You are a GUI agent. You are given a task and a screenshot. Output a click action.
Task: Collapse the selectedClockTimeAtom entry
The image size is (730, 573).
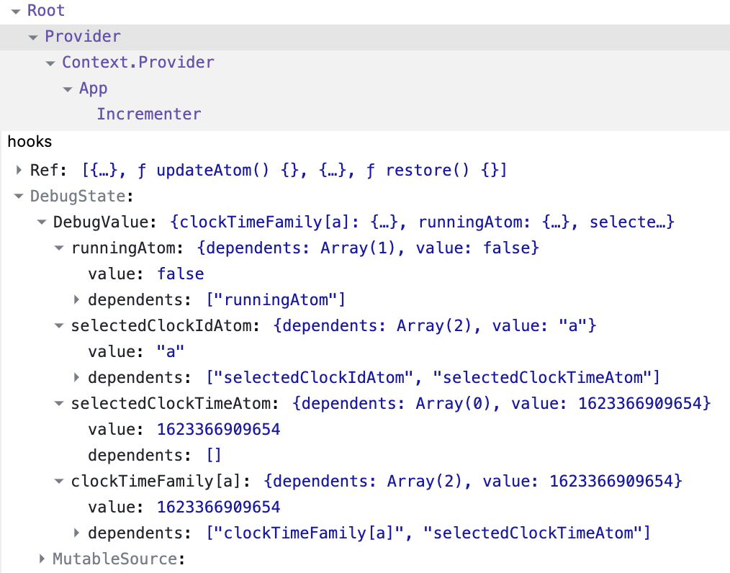pyautogui.click(x=58, y=403)
